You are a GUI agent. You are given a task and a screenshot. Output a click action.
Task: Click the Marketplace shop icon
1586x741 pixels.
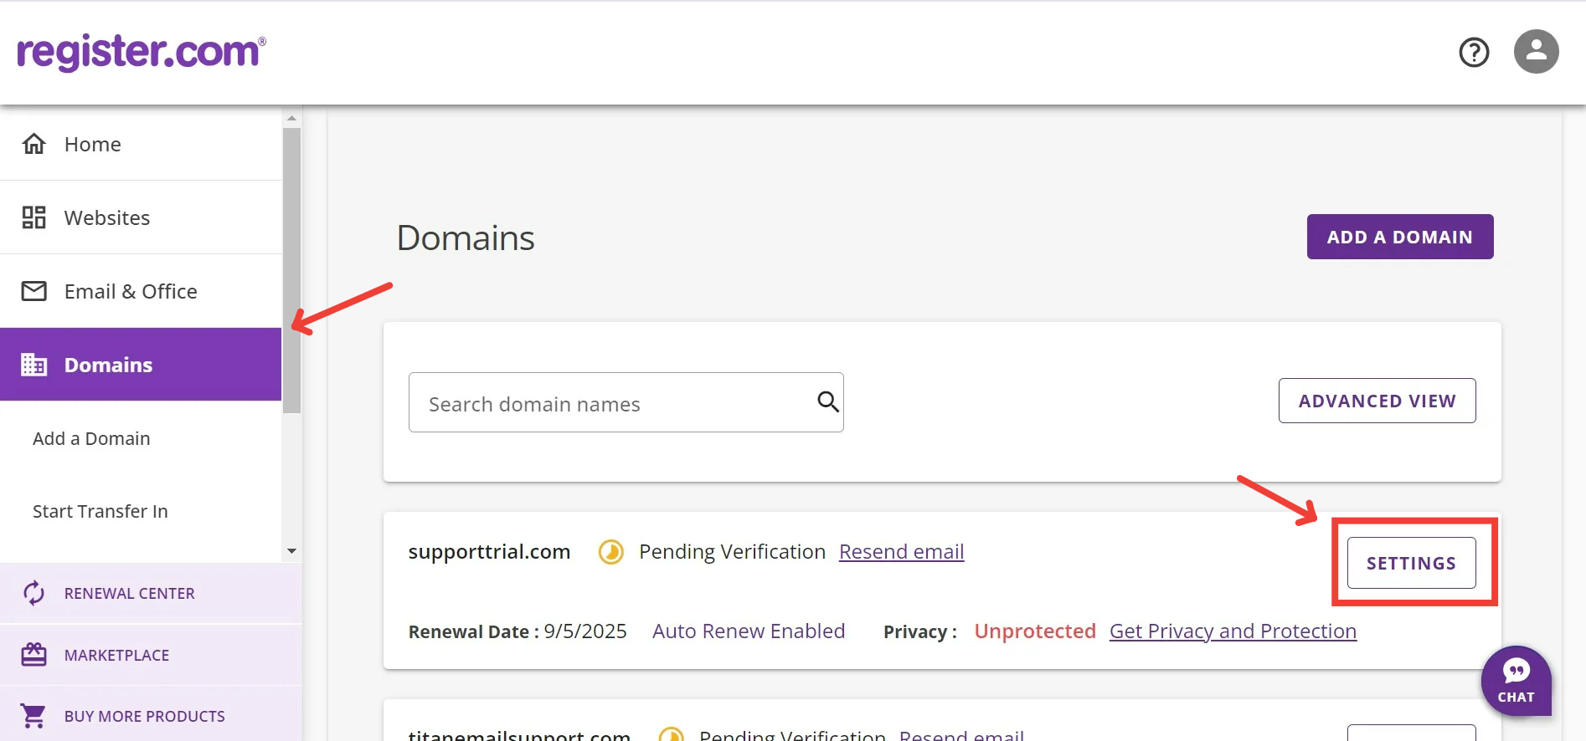pyautogui.click(x=33, y=655)
